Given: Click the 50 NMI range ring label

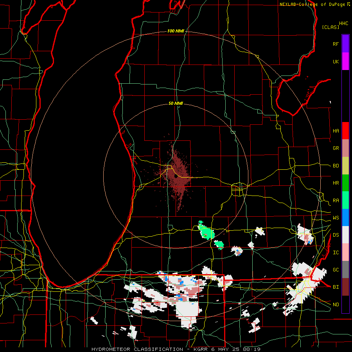Looking at the screenshot, I should pyautogui.click(x=176, y=103).
